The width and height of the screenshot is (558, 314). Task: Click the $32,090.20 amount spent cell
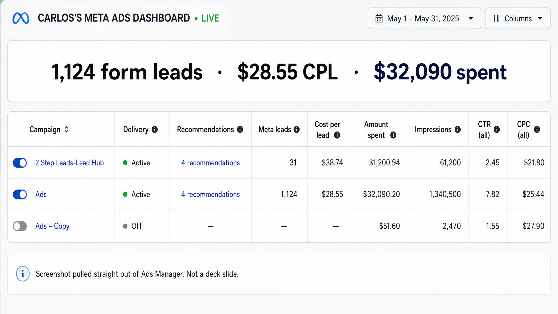click(381, 194)
